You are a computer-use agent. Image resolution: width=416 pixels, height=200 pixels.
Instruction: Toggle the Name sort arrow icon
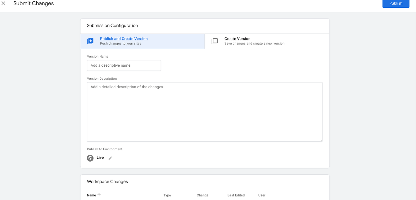click(x=99, y=195)
